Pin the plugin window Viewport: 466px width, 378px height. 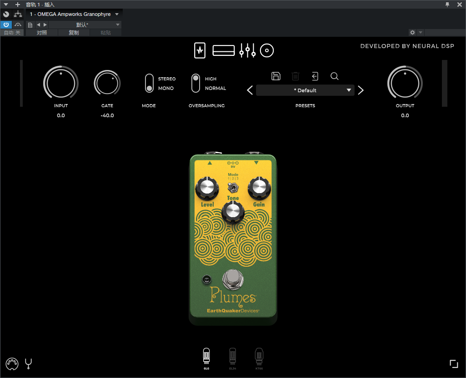click(447, 5)
